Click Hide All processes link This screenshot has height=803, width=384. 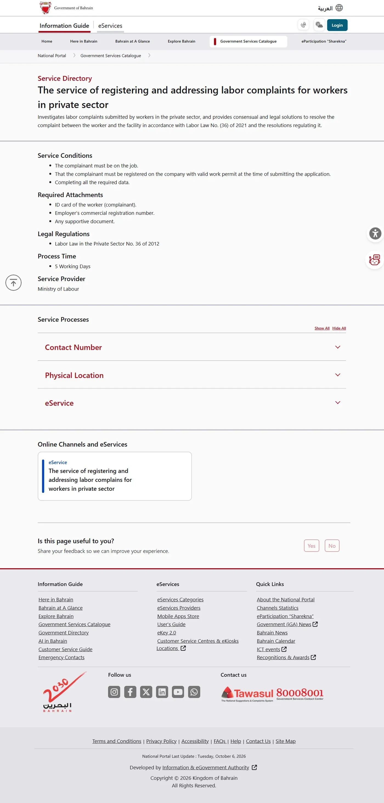[x=339, y=328]
